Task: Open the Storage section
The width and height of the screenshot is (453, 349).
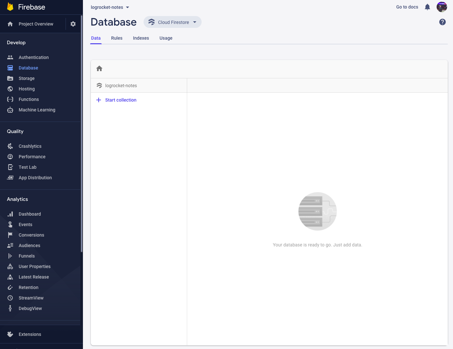Action: pos(26,78)
